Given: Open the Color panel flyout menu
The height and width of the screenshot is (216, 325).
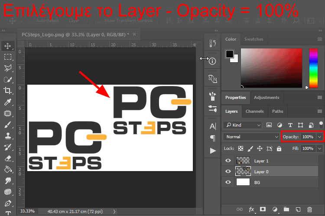Looking at the screenshot, I should (x=320, y=39).
